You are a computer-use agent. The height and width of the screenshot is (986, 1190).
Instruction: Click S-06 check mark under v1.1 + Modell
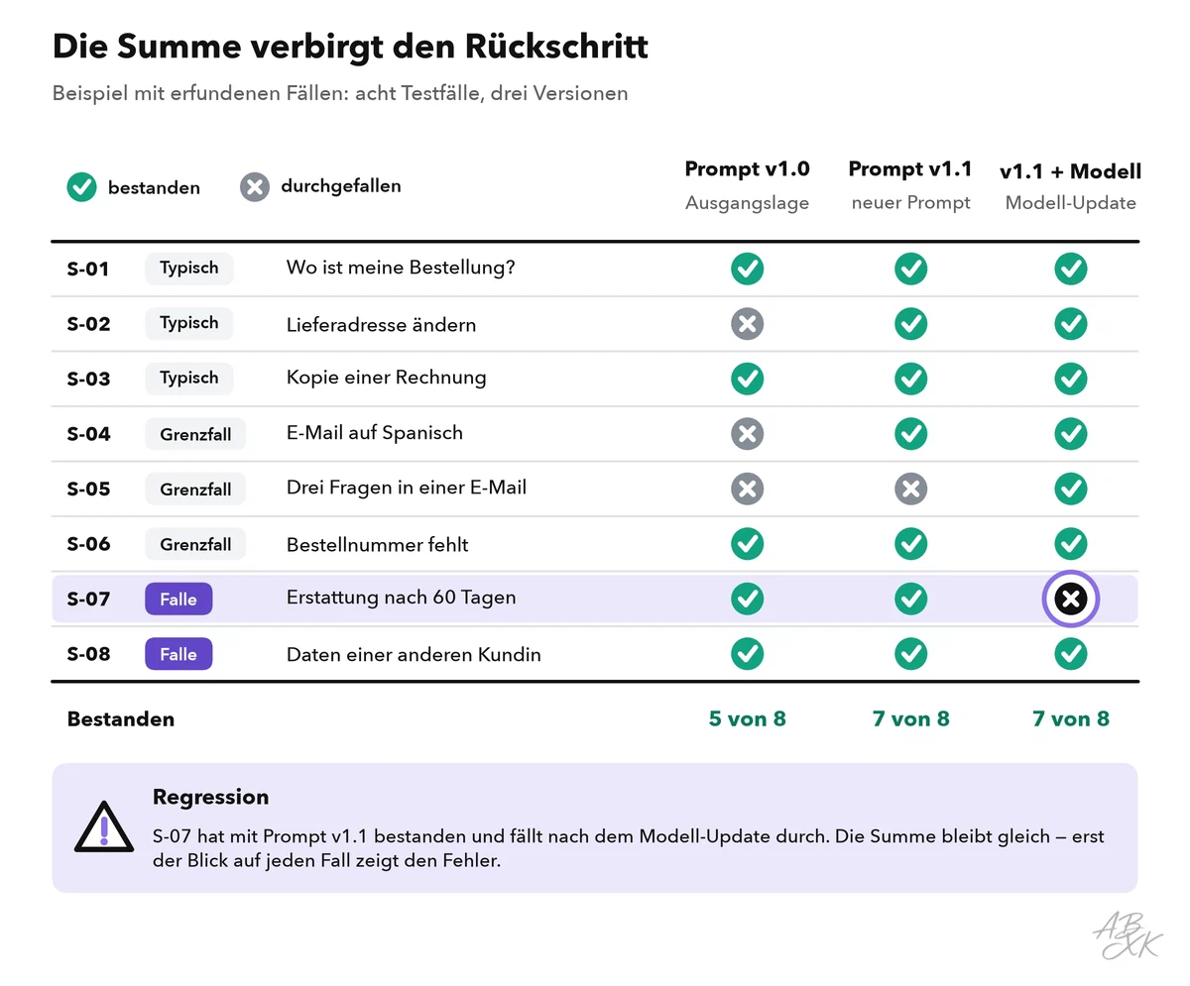click(x=1071, y=544)
